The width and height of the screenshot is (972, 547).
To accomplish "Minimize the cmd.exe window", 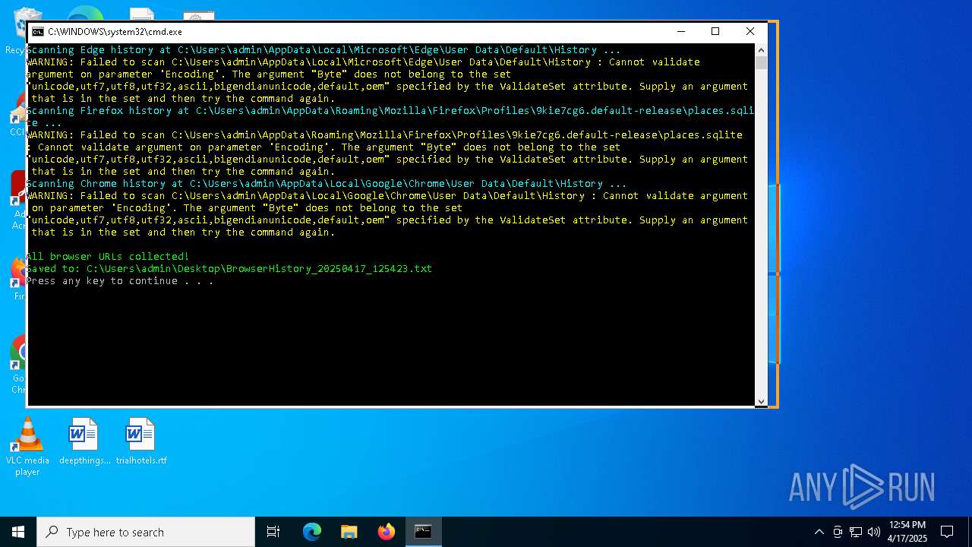I will click(x=680, y=31).
